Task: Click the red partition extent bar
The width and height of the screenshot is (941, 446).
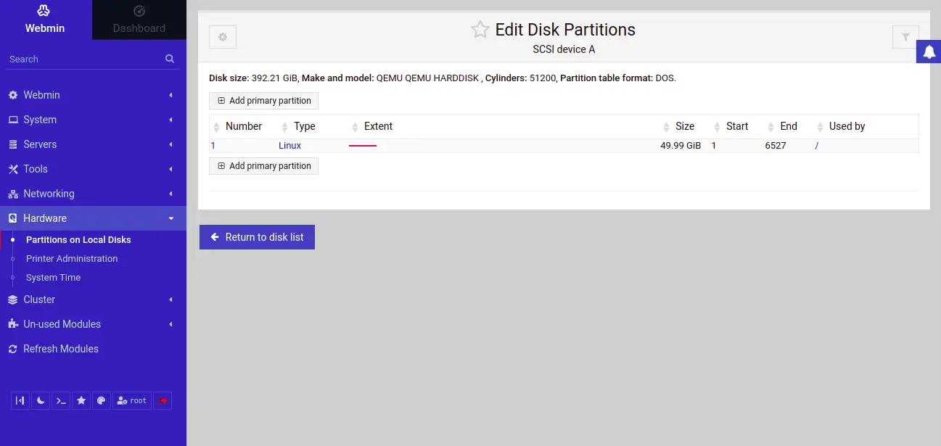Action: [x=363, y=146]
